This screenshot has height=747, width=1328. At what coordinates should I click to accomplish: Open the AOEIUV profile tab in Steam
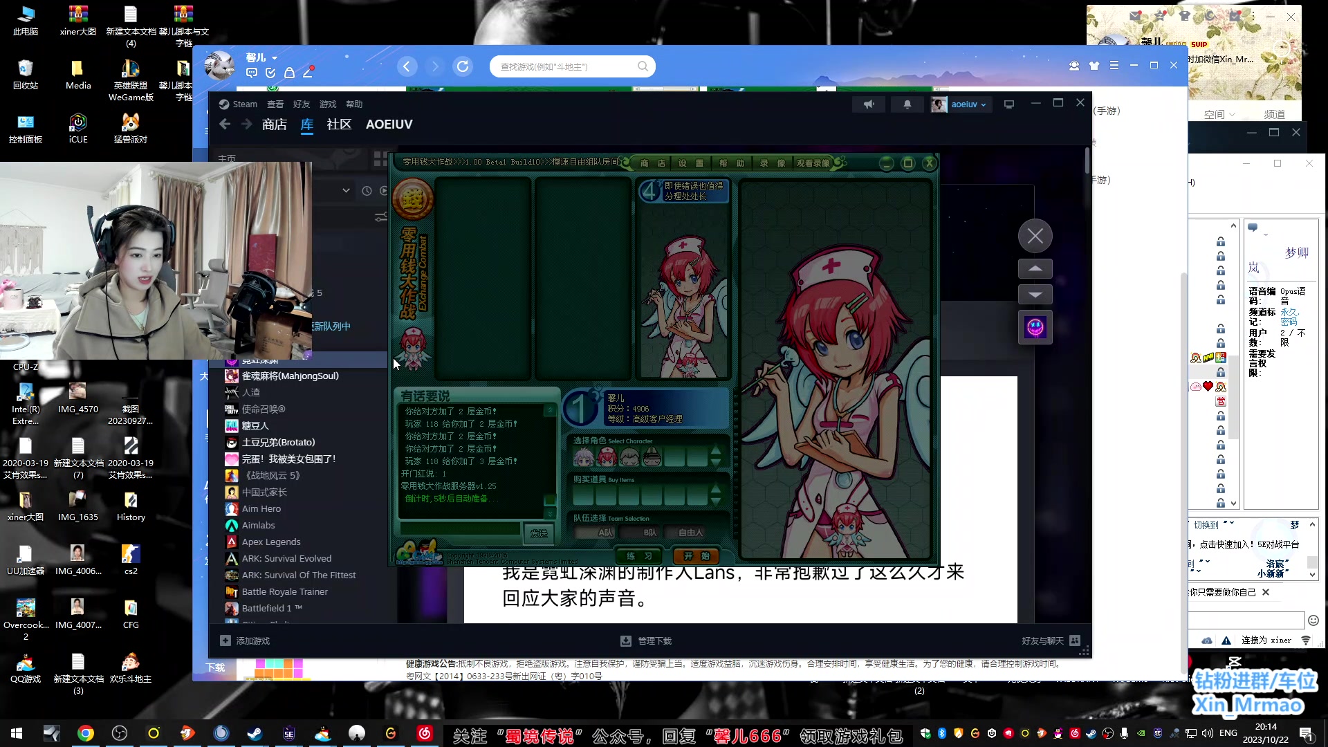[389, 124]
